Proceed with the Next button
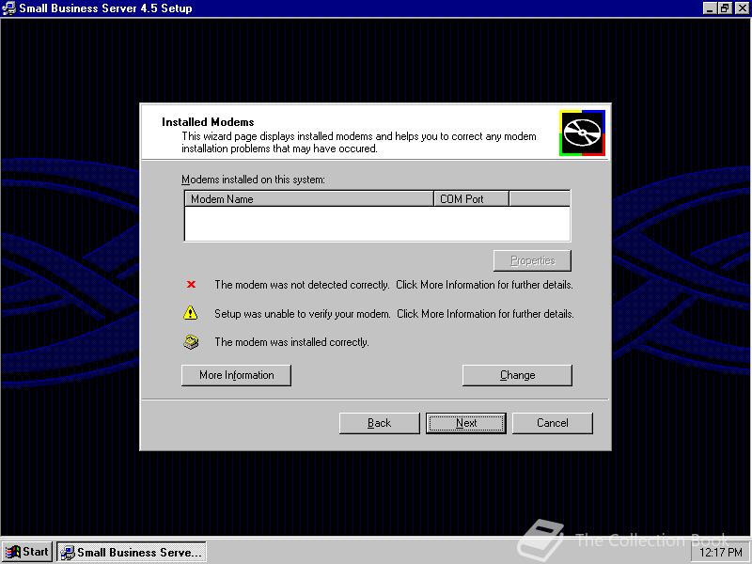Screen dimensions: 752x564 pyautogui.click(x=466, y=423)
